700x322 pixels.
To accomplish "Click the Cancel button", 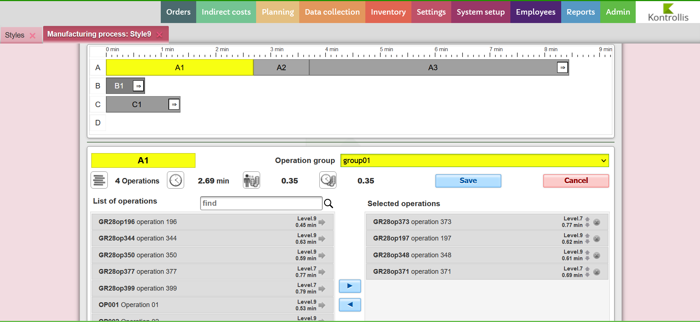I will [x=576, y=181].
